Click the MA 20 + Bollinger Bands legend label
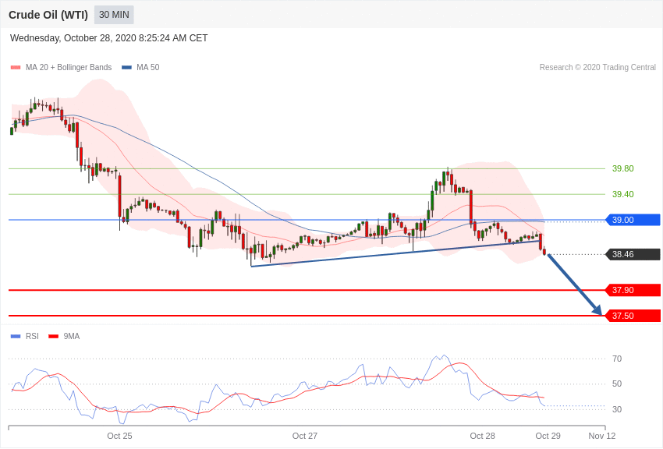 point(69,67)
